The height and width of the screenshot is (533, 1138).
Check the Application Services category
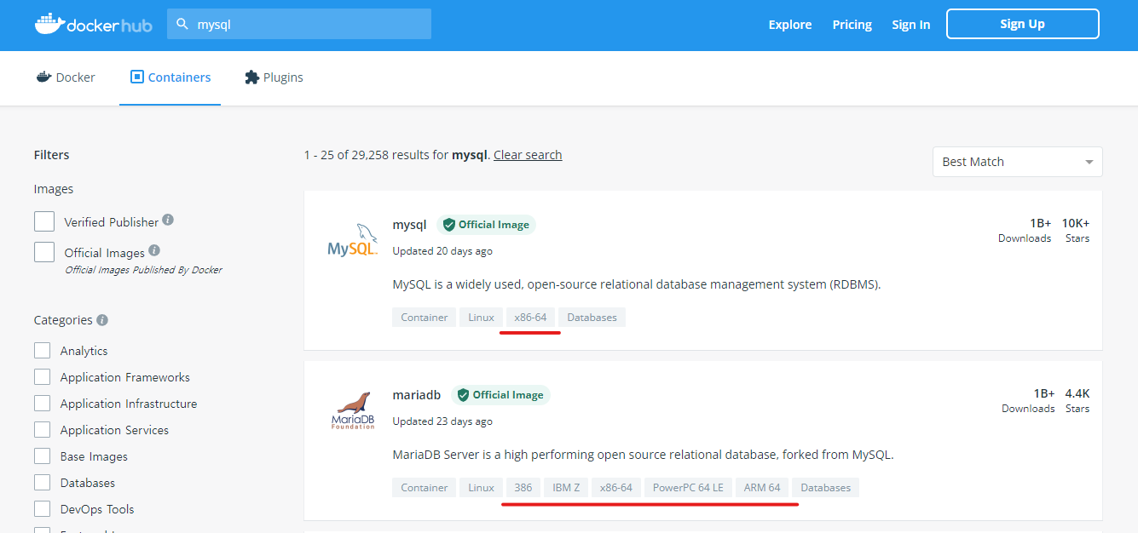43,430
